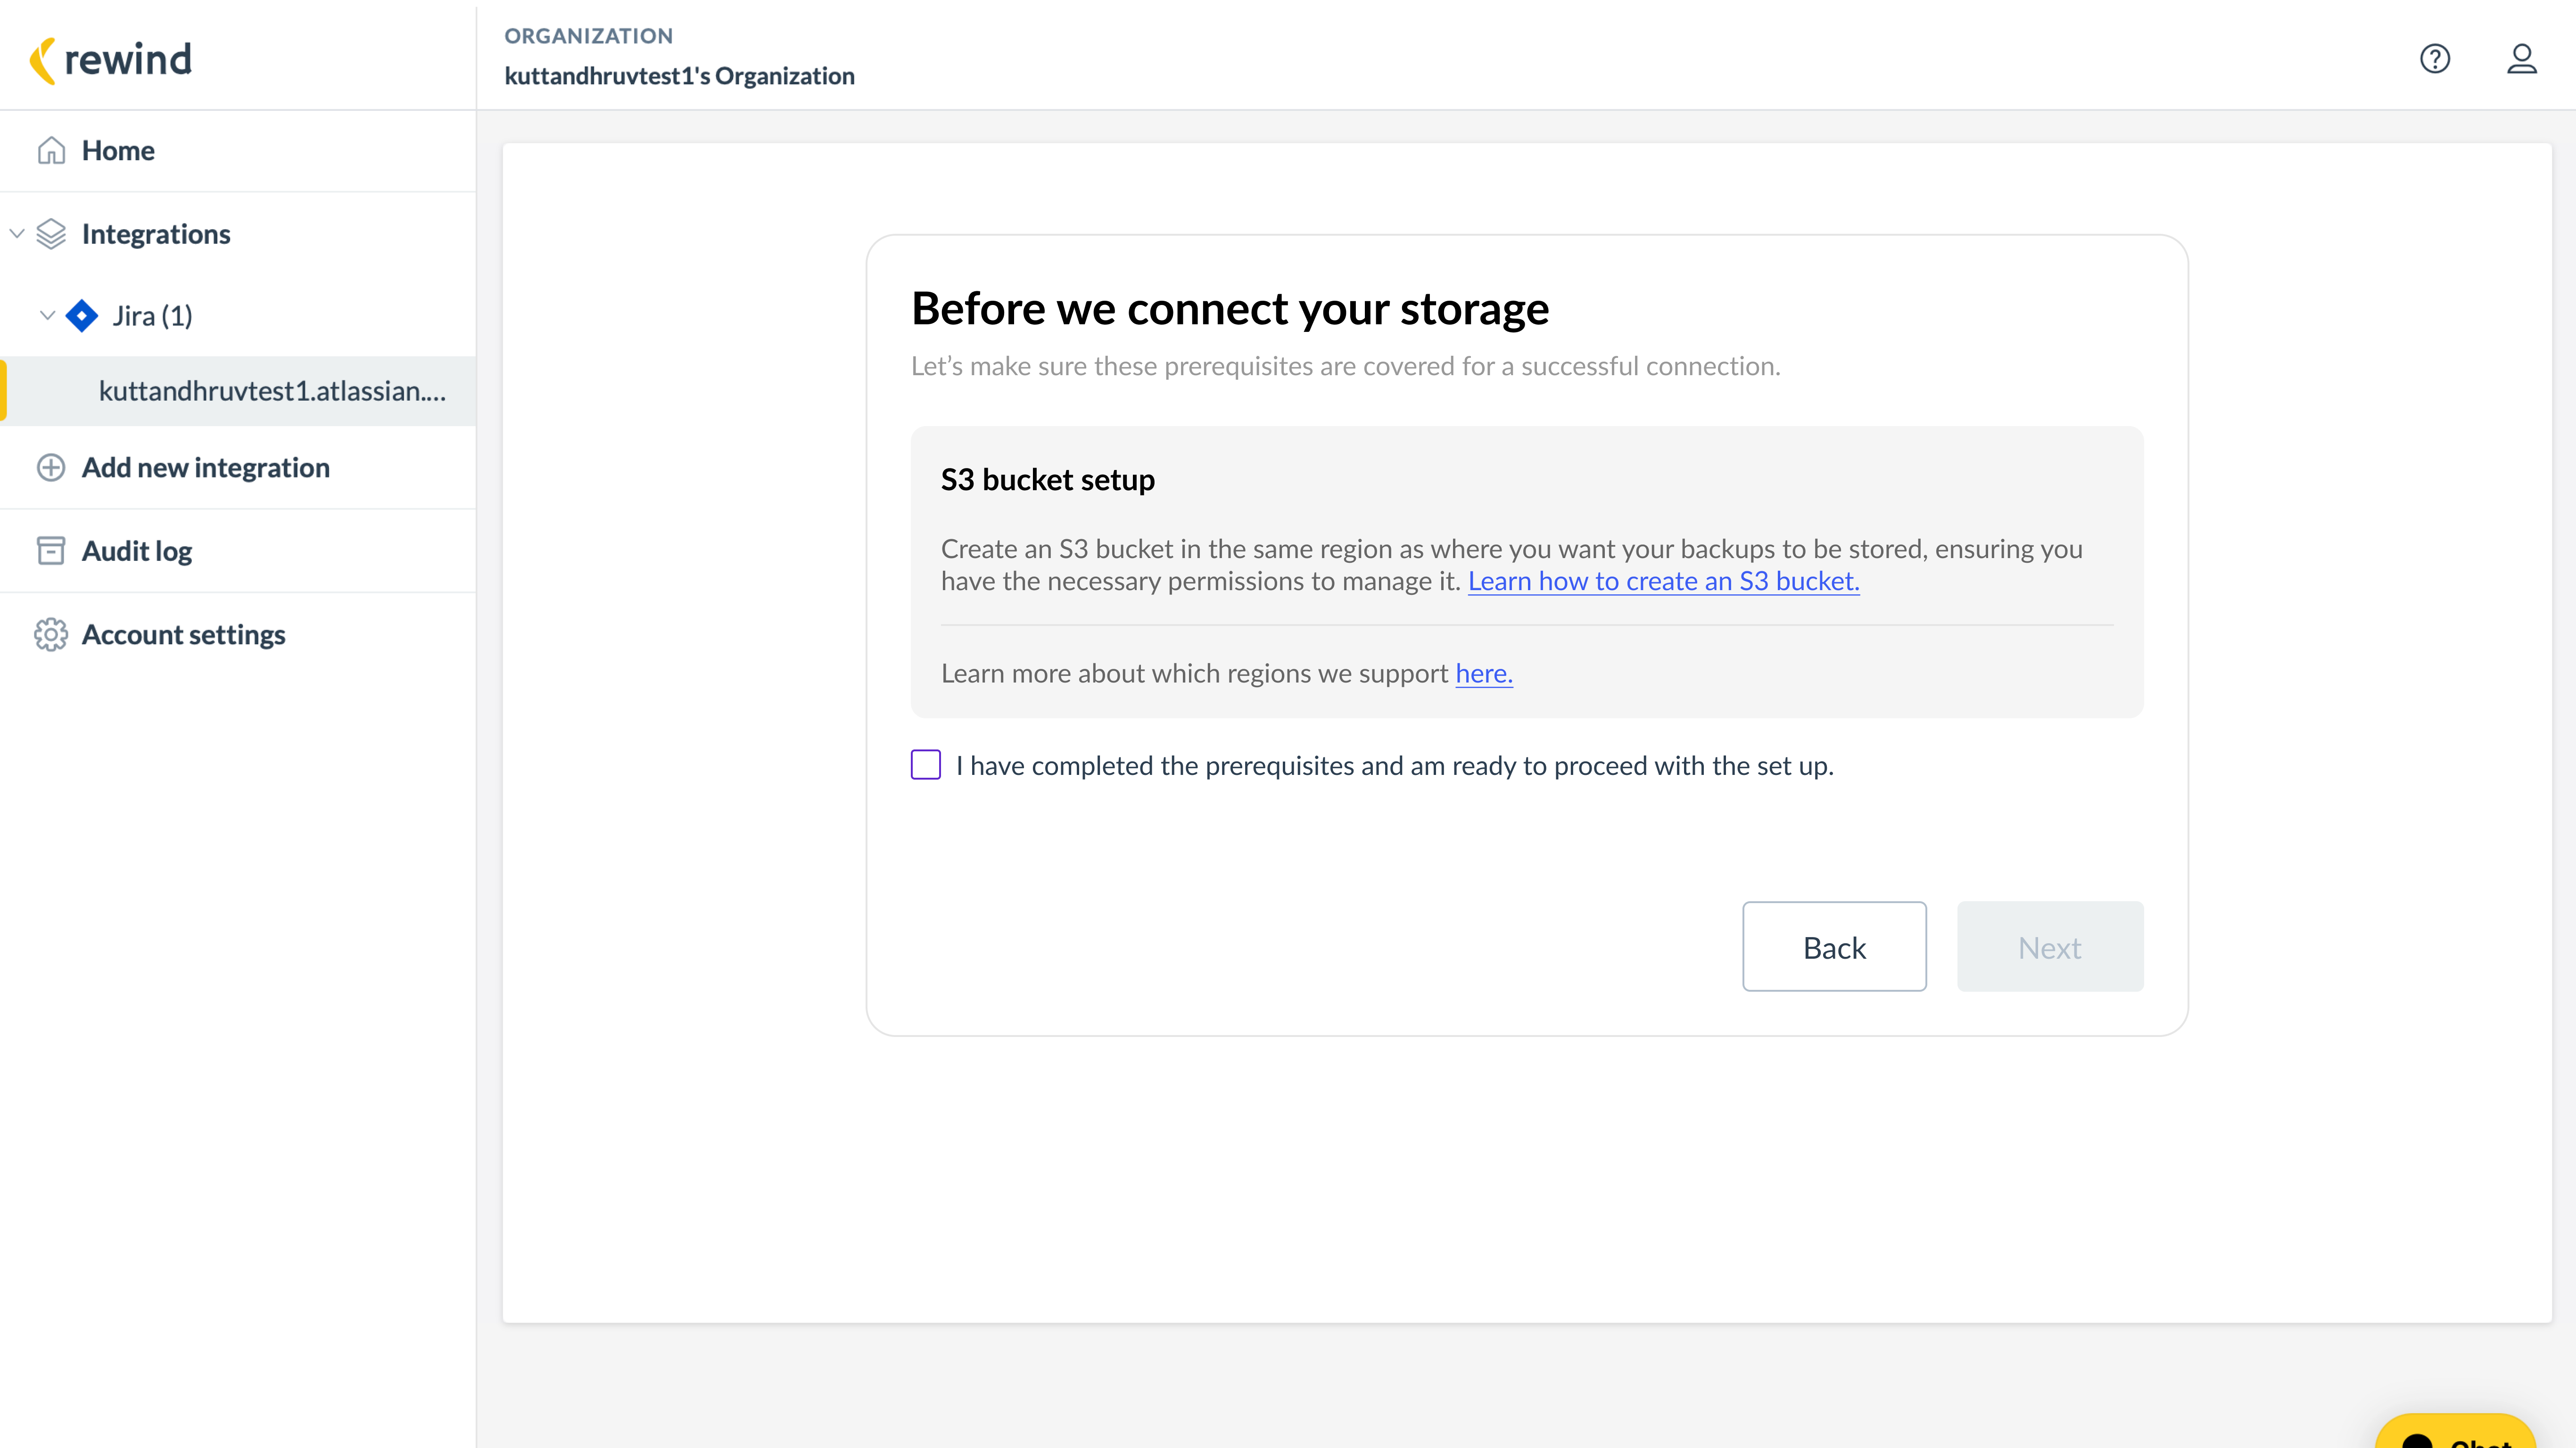The image size is (2576, 1448).
Task: Click the Audit log archive icon
Action: pos(51,551)
